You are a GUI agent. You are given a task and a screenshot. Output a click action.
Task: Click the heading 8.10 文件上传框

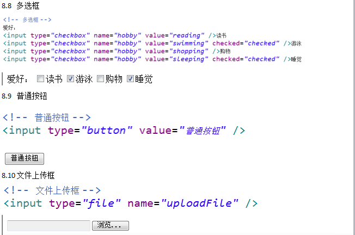(x=28, y=175)
